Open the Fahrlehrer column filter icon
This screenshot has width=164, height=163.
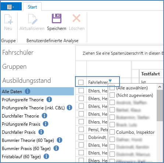pyautogui.click(x=110, y=81)
